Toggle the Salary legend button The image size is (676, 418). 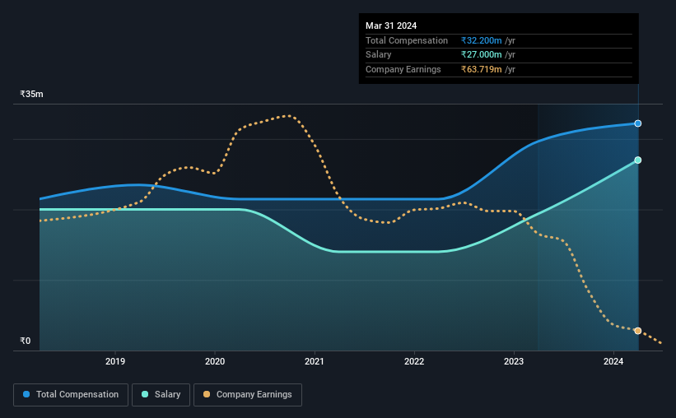(161, 395)
